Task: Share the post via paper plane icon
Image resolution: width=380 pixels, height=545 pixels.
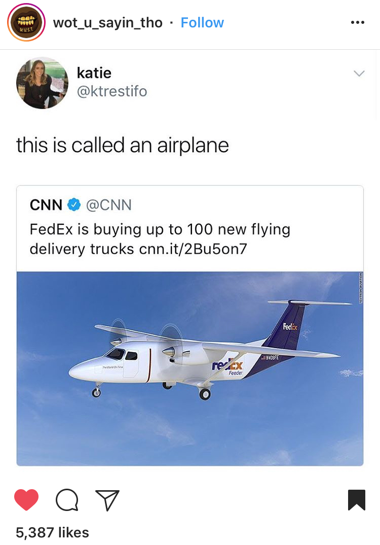Action: click(x=107, y=500)
